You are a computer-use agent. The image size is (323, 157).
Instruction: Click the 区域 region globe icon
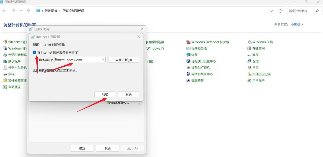tap(250, 61)
